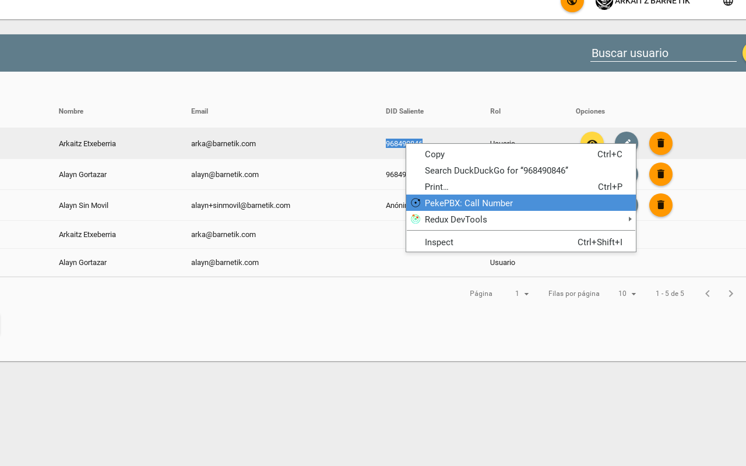Image resolution: width=746 pixels, height=466 pixels.
Task: Delete Alayn Gortazar with the trash icon
Action: (660, 174)
